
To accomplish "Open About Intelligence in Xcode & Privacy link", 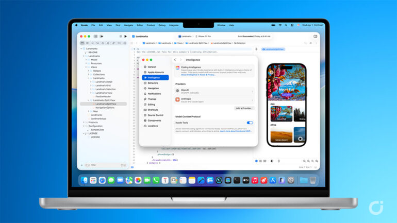I will (x=198, y=75).
